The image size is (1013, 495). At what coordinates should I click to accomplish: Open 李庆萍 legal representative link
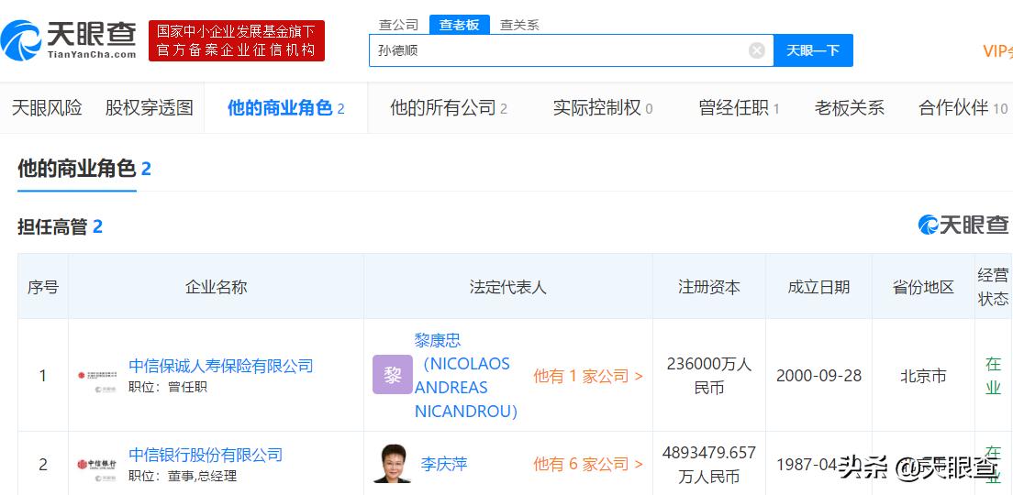(x=444, y=464)
